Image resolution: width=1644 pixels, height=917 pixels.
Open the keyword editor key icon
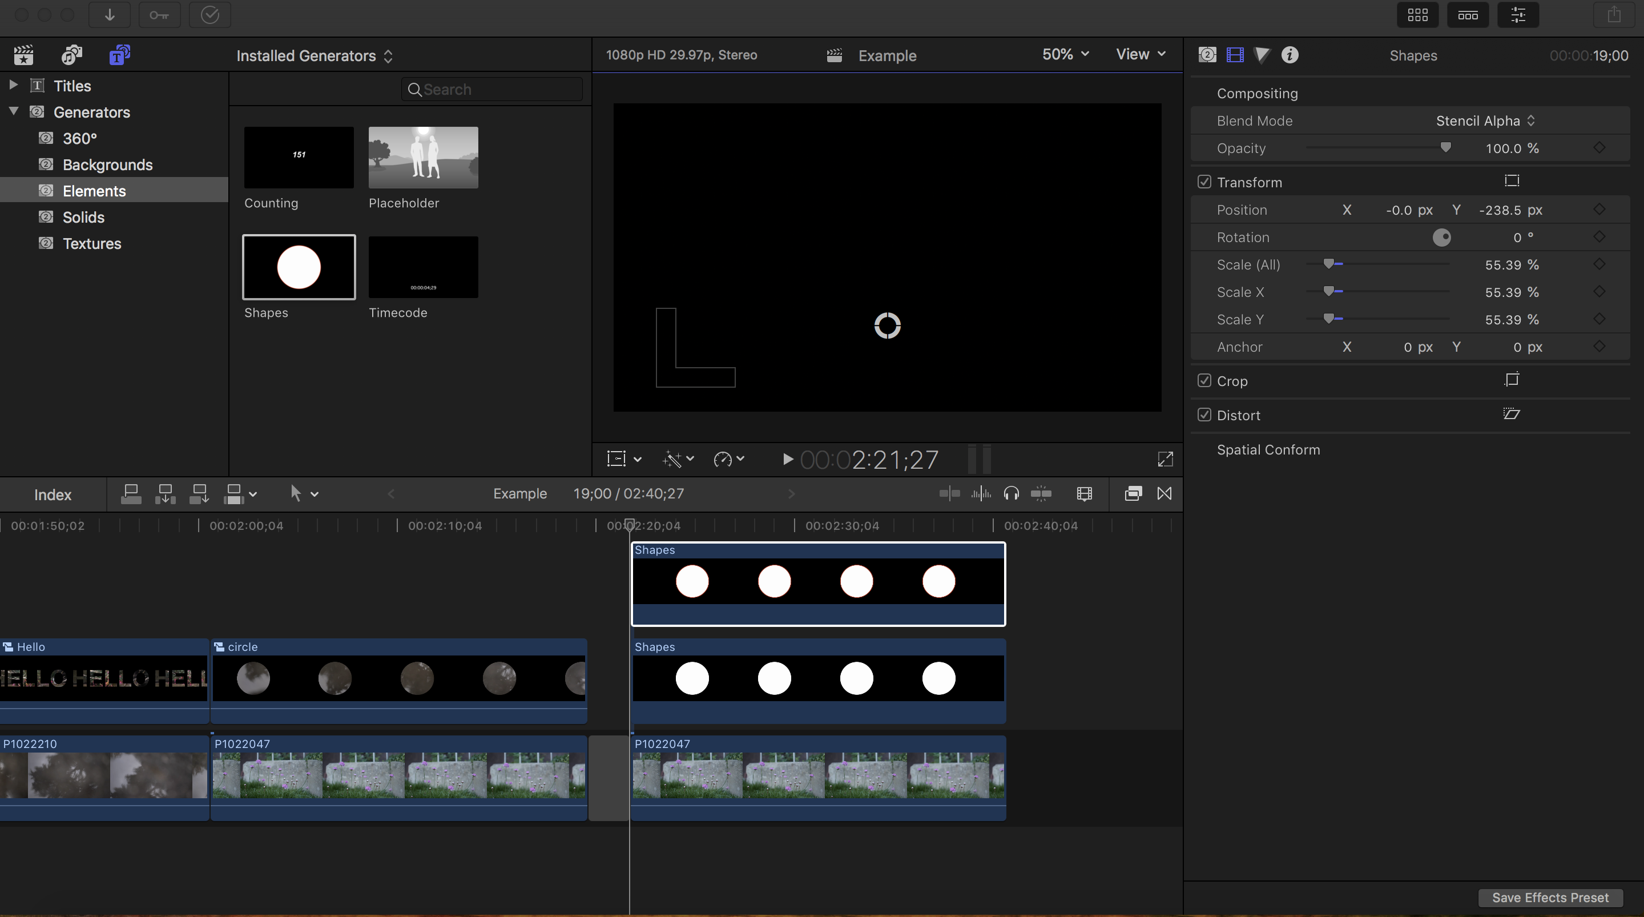tap(159, 15)
